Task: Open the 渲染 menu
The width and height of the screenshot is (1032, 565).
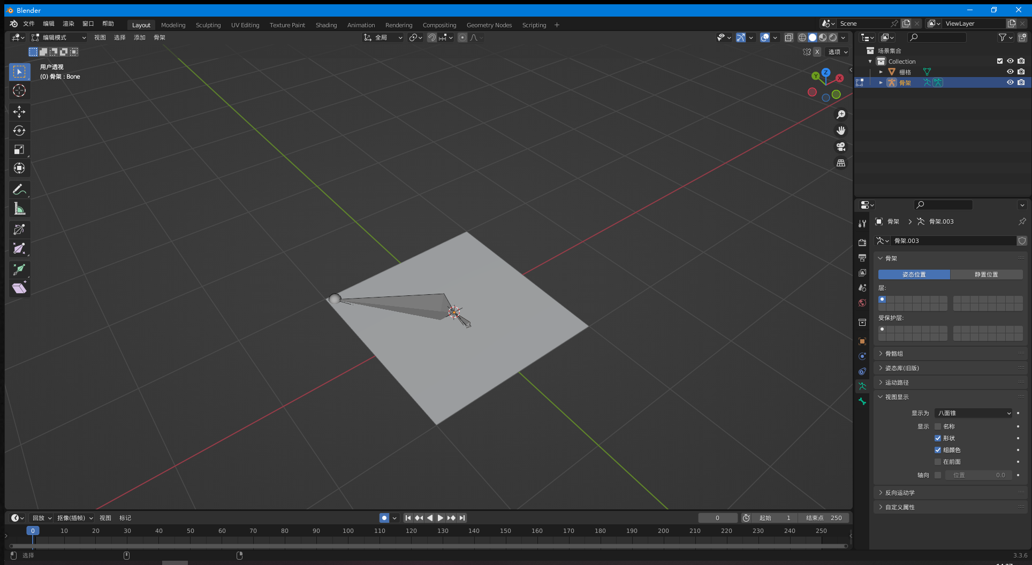Action: [69, 24]
